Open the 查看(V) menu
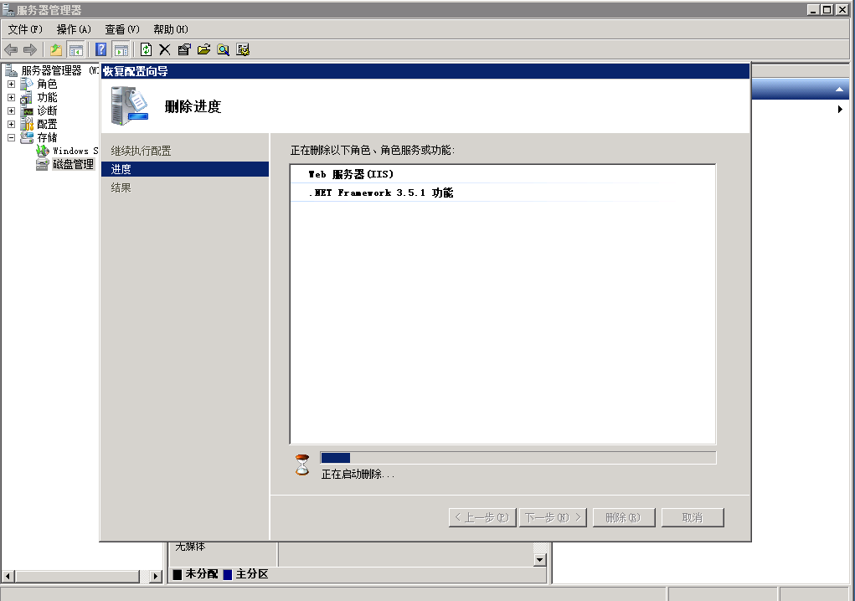This screenshot has height=601, width=855. (122, 29)
